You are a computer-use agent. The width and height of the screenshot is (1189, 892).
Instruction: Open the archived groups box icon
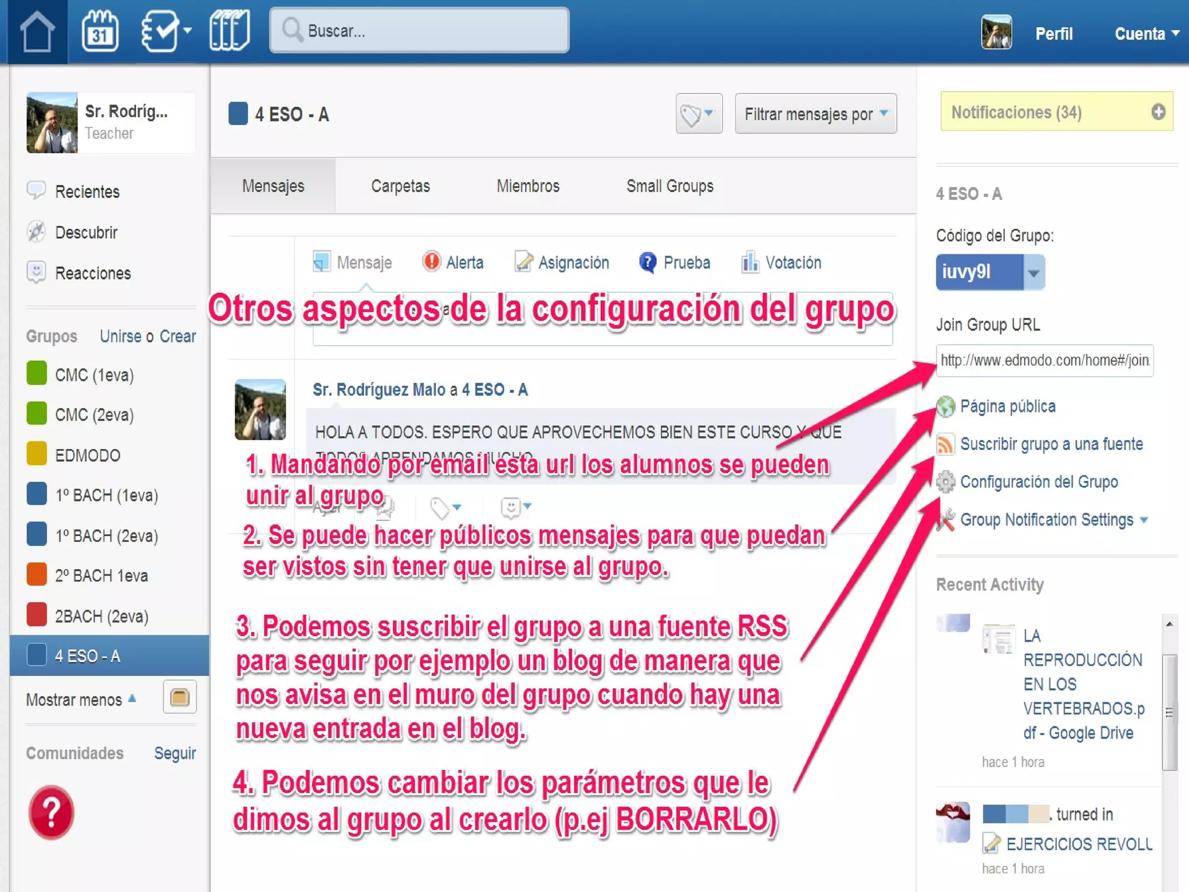coord(179,697)
